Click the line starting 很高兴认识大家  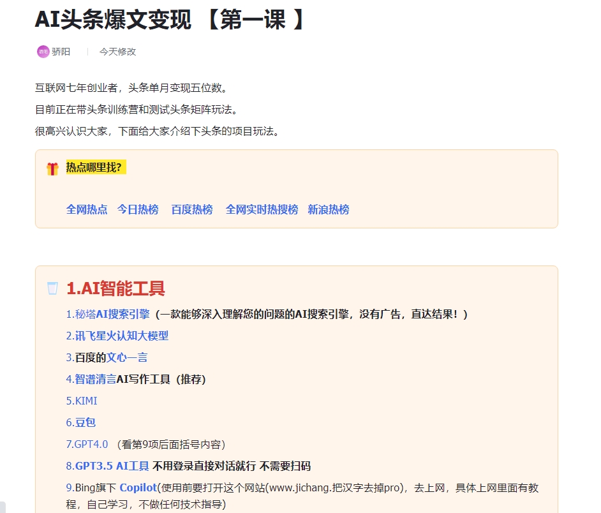(x=158, y=131)
